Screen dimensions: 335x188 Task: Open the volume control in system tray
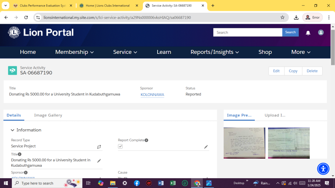[295, 183]
